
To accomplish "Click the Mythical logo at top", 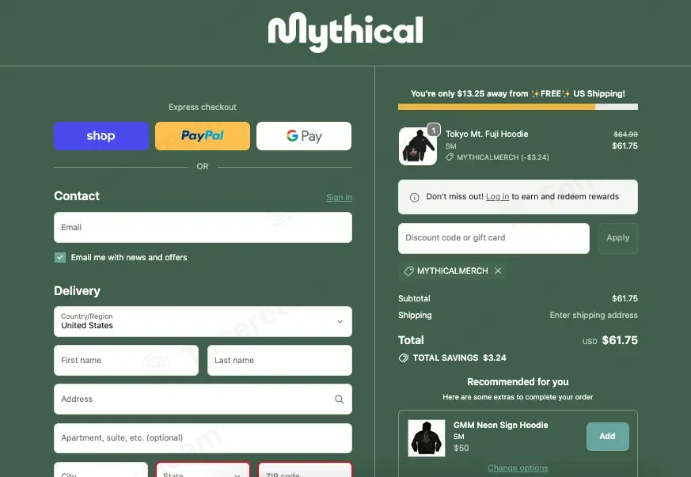I will pos(345,32).
